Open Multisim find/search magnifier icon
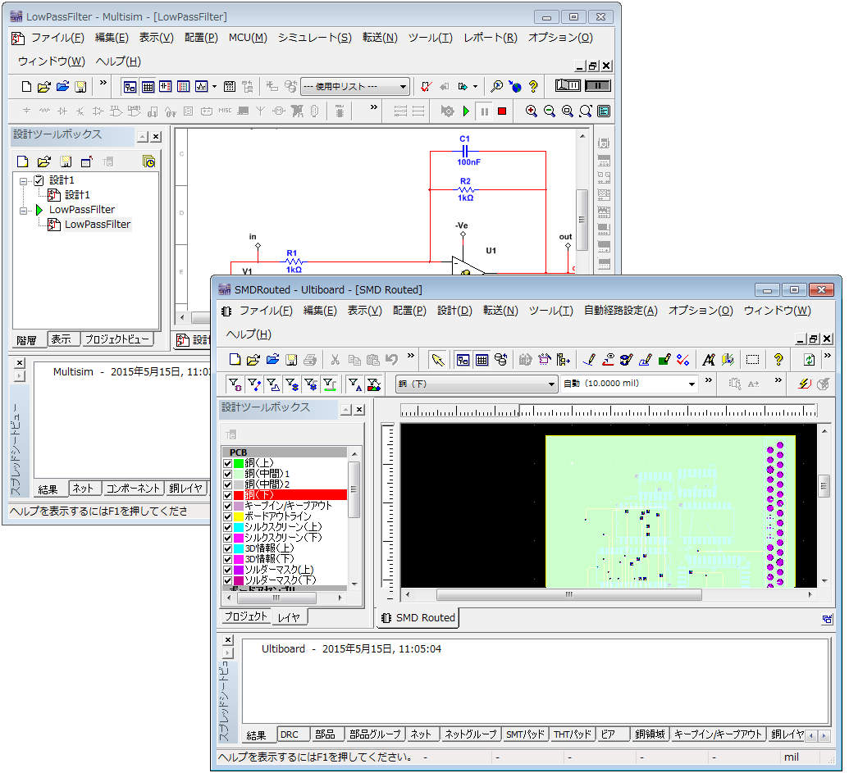The width and height of the screenshot is (849, 773). coord(496,87)
